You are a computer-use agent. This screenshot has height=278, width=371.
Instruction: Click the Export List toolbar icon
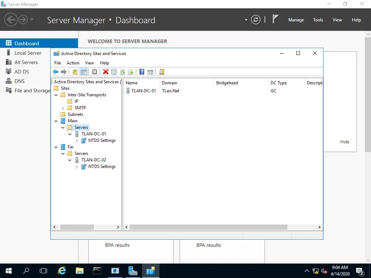[131, 72]
